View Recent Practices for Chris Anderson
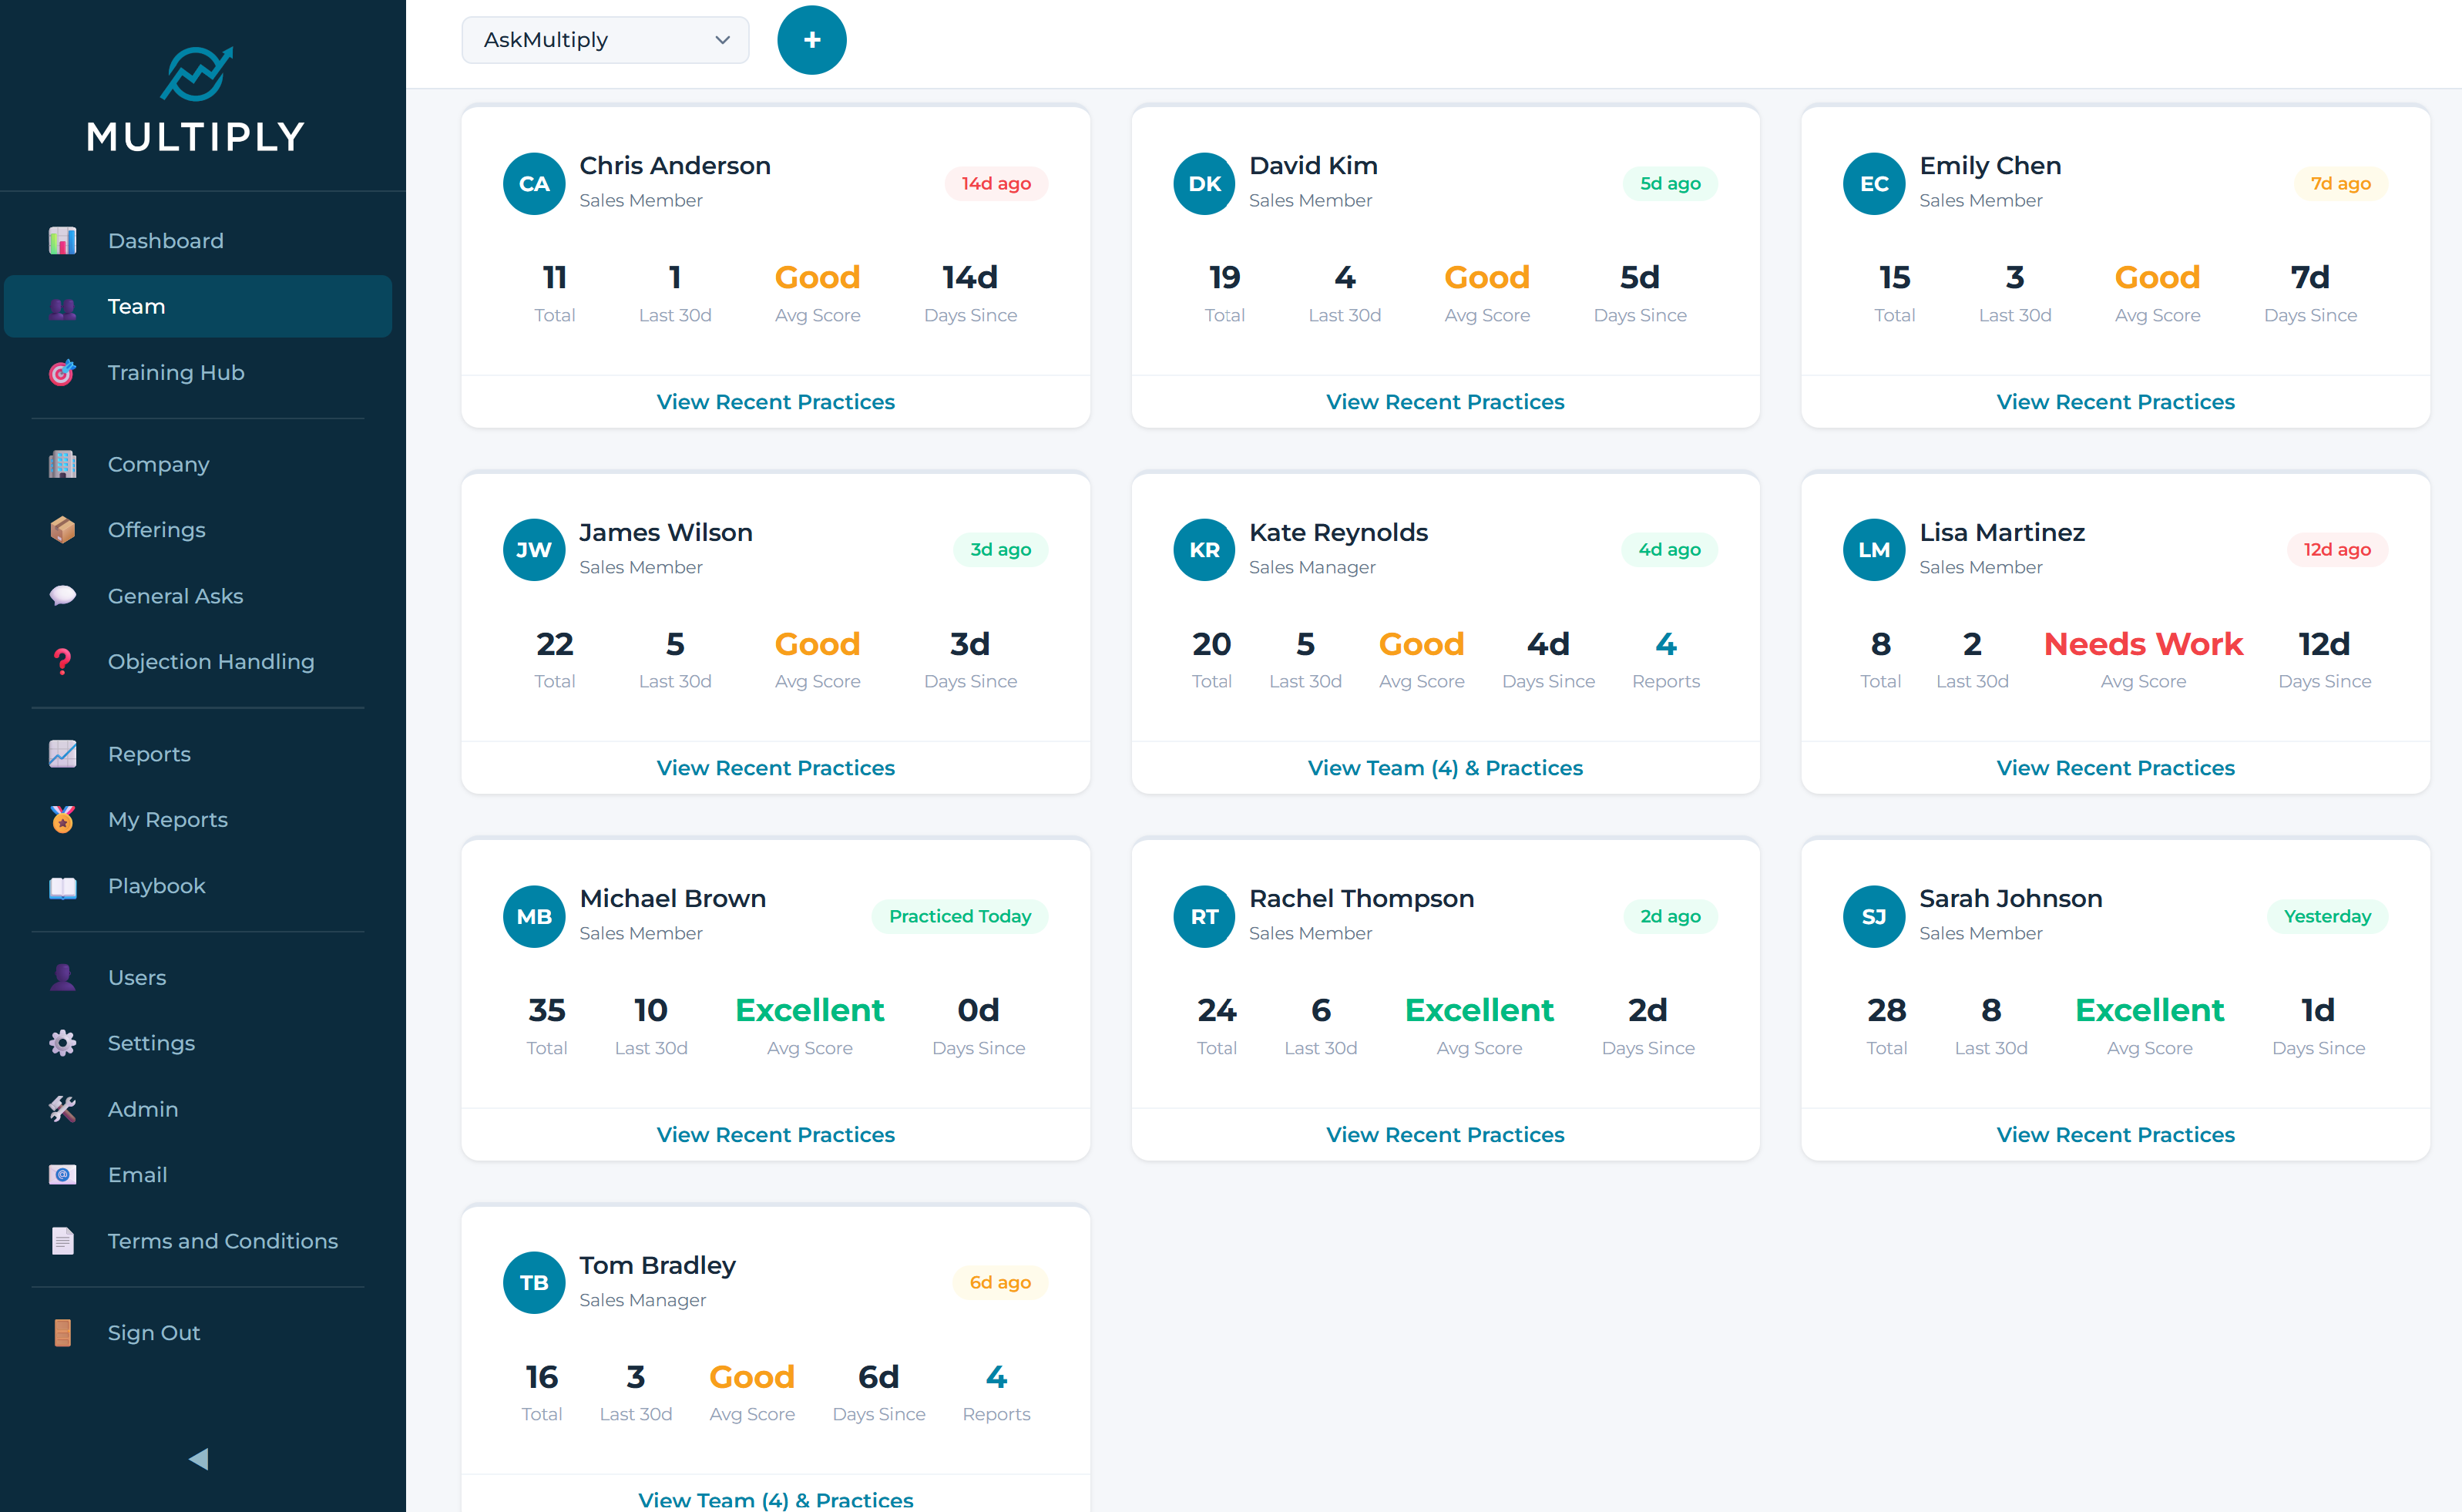This screenshot has width=2462, height=1512. pyautogui.click(x=776, y=401)
